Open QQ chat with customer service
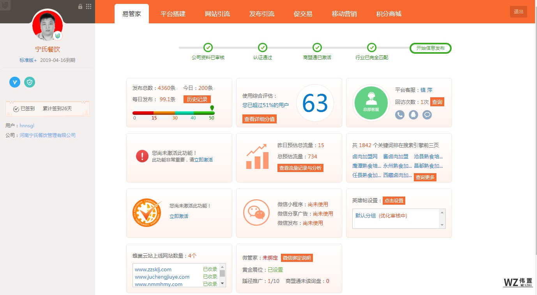 [413, 115]
